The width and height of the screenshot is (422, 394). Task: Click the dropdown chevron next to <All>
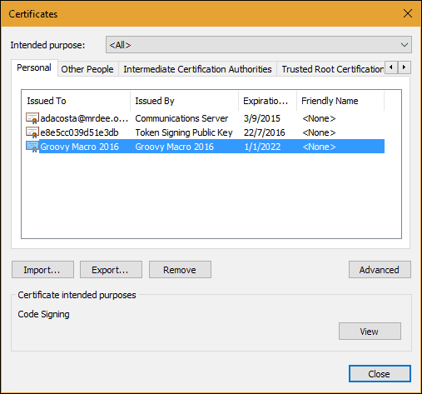click(405, 45)
